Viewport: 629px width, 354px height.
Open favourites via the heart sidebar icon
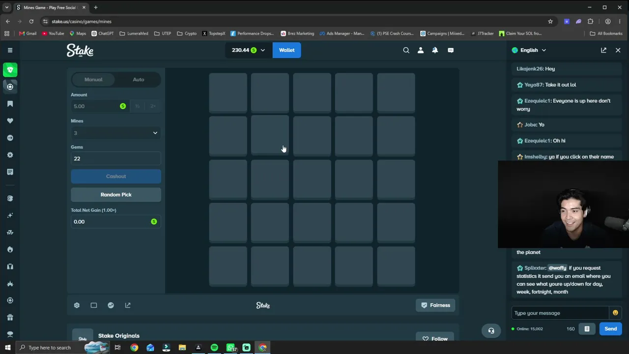pyautogui.click(x=10, y=121)
